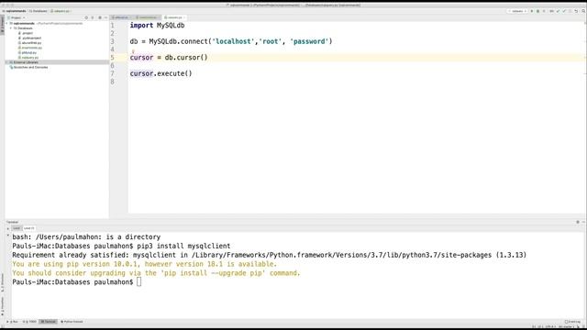Viewport: 587px width, 330px height.
Task: Click 'cursor.execute()' code line
Action: (161, 73)
